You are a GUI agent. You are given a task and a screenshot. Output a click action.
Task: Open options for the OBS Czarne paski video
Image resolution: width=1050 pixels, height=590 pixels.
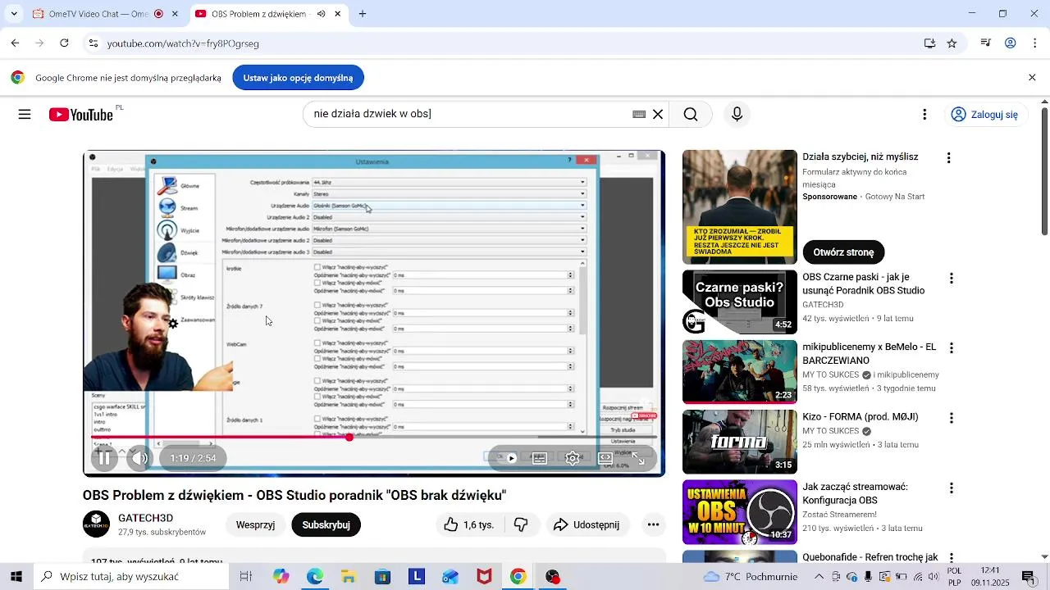(952, 279)
